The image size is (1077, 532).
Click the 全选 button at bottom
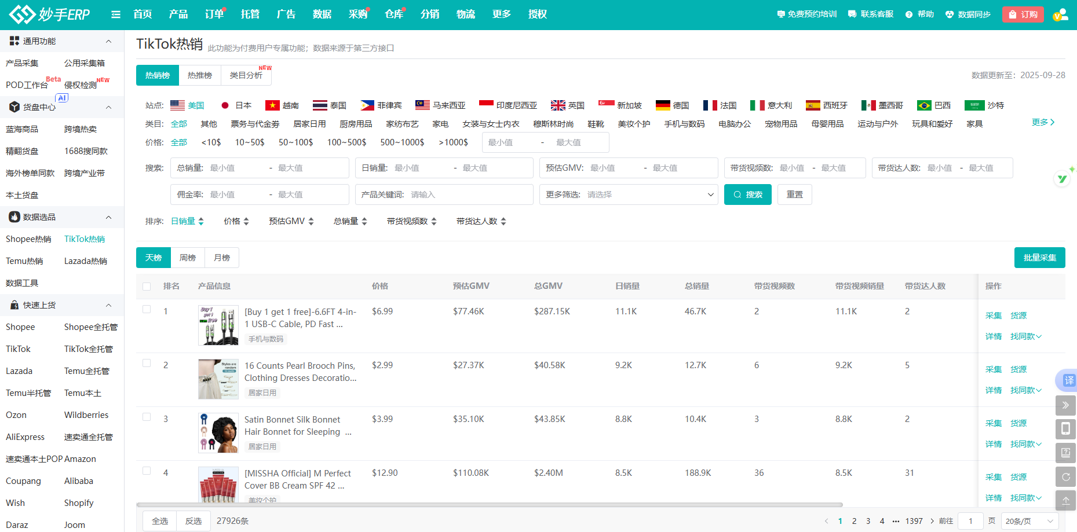coord(160,521)
